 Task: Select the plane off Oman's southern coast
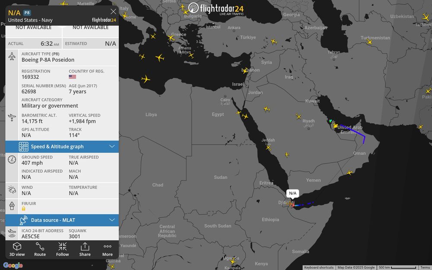tap(349, 173)
